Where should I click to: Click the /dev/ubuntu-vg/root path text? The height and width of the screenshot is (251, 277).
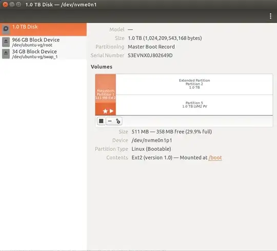[32, 45]
